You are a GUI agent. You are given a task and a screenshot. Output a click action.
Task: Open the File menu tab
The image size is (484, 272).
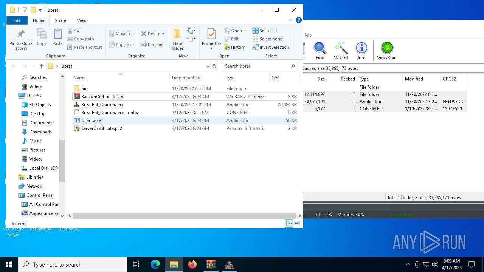[x=17, y=20]
